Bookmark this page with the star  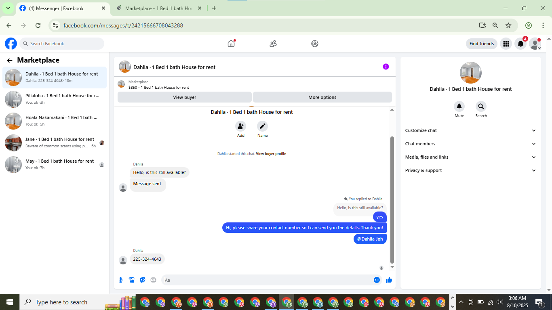tap(508, 25)
